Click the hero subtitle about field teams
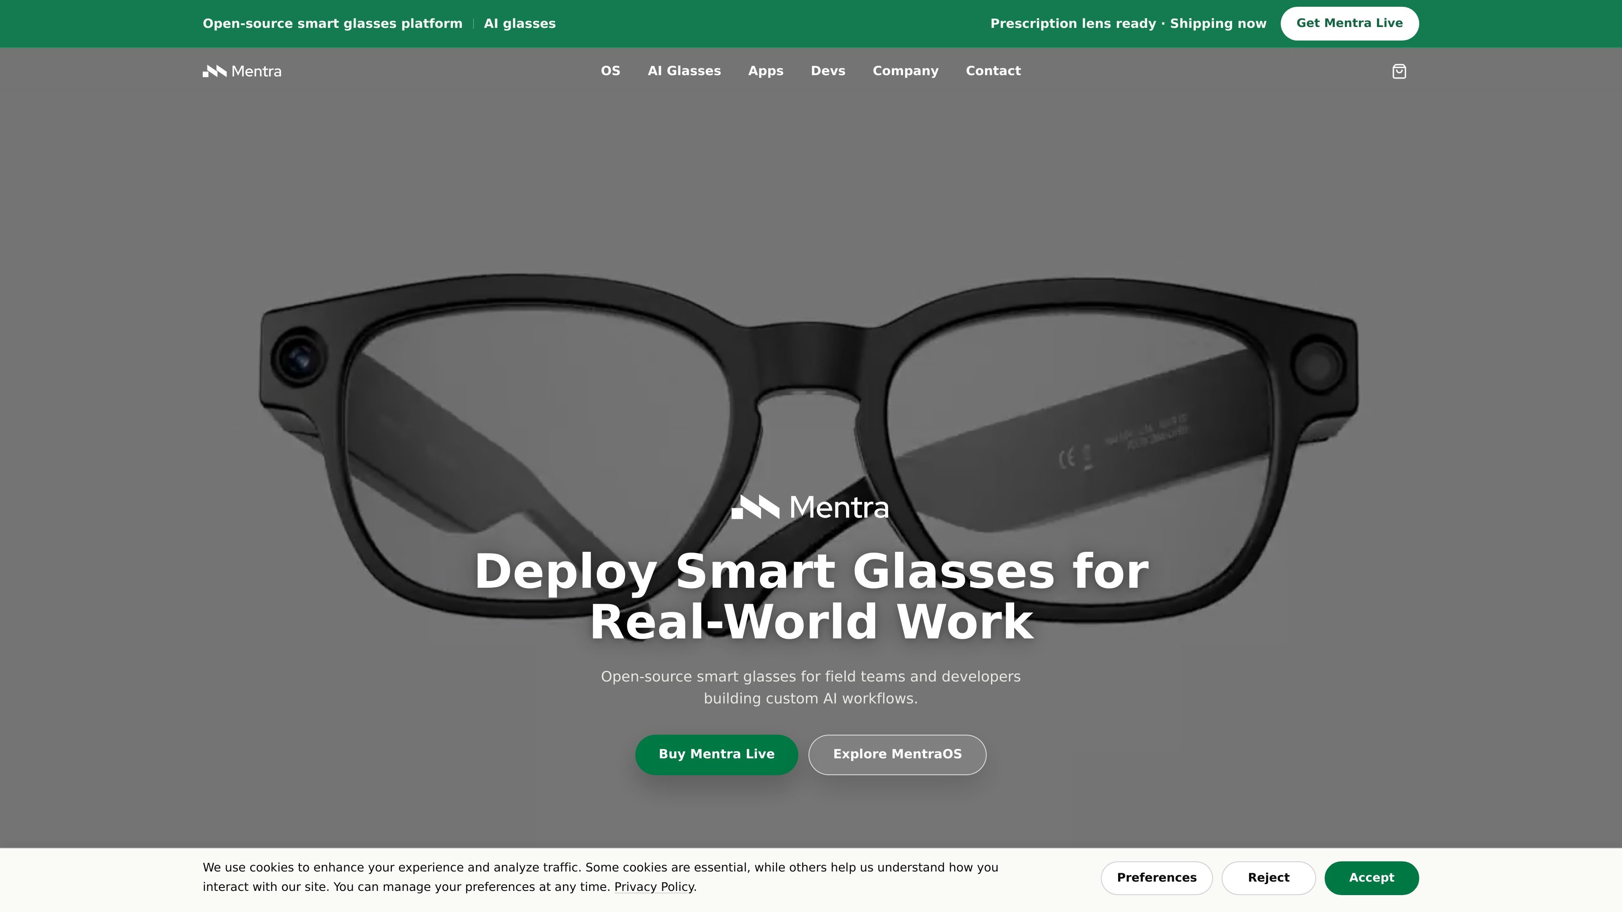 (x=811, y=687)
